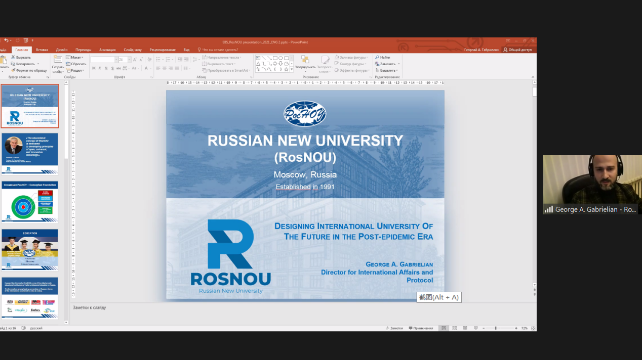Align text right in paragraph group

tap(171, 68)
